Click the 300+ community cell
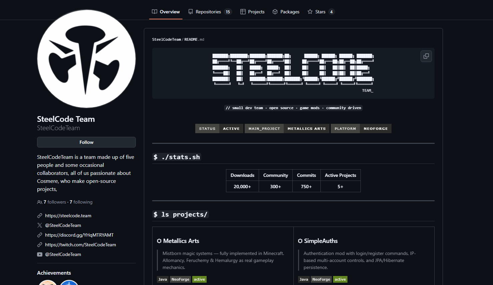493x285 pixels. (x=276, y=187)
